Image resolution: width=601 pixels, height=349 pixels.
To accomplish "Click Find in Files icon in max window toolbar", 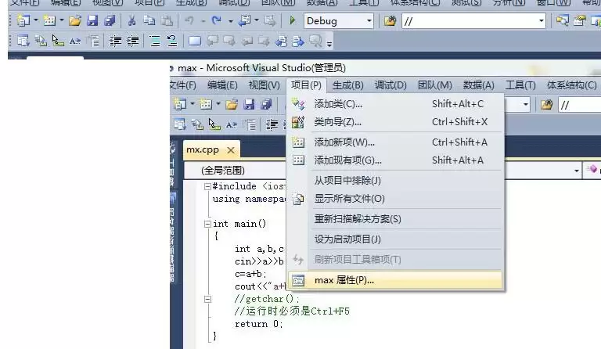I will (546, 104).
